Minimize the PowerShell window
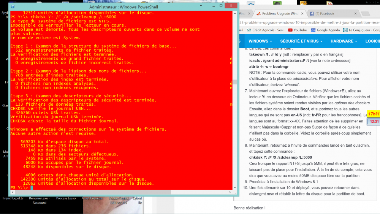380x214 pixels. pyautogui.click(x=214, y=6)
